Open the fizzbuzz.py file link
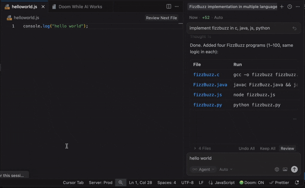This screenshot has height=188, width=305. [x=207, y=105]
